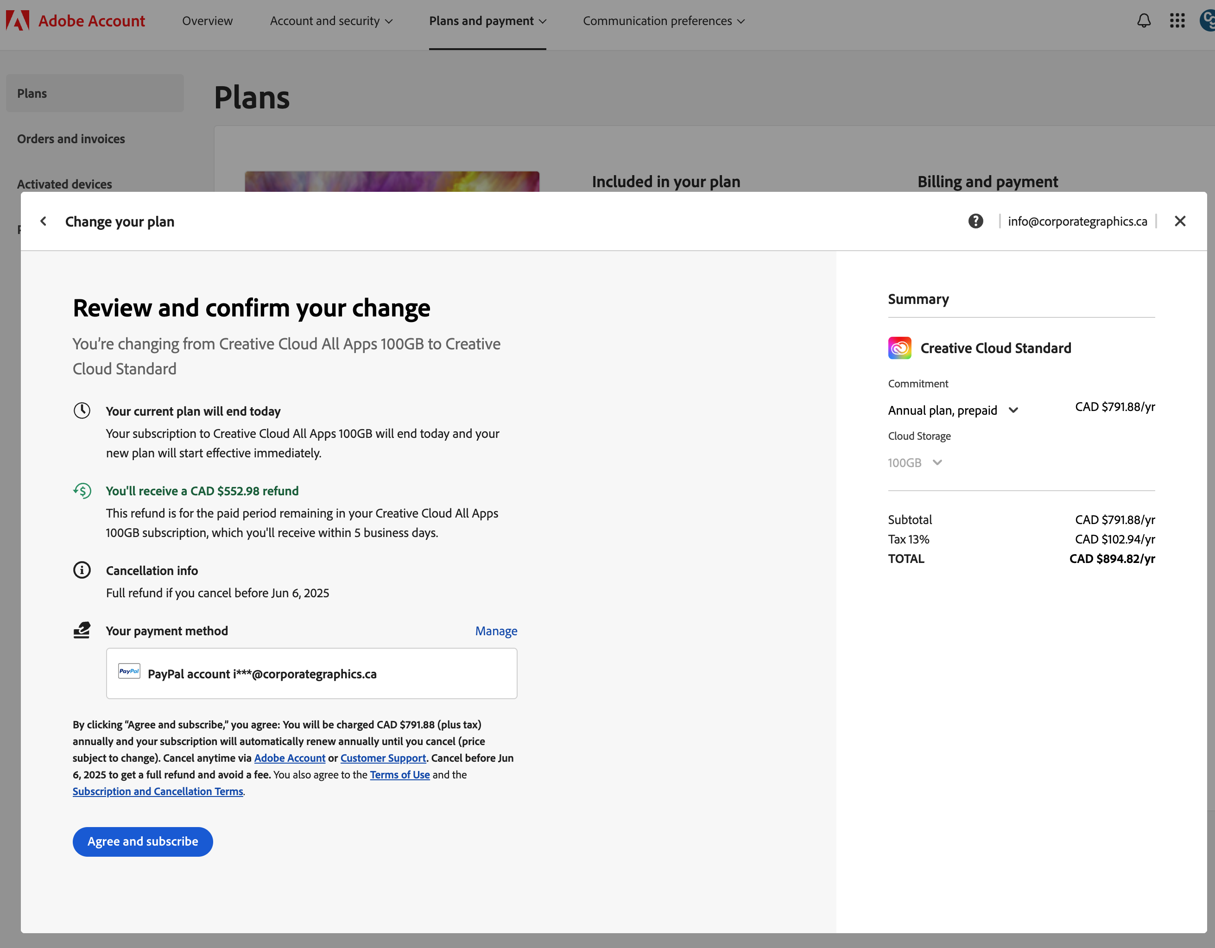Open the Overview tab
This screenshot has width=1215, height=948.
point(208,21)
